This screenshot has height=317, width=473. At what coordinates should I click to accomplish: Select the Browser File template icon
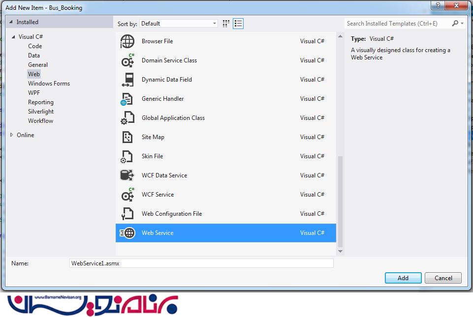pyautogui.click(x=127, y=42)
